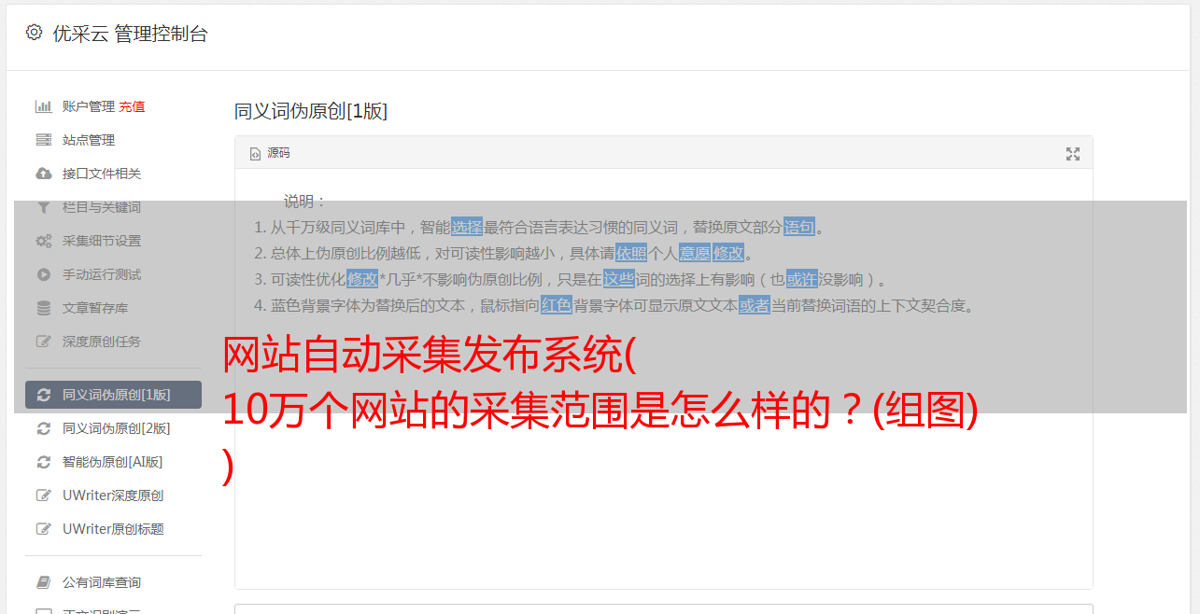Image resolution: width=1200 pixels, height=614 pixels.
Task: Toggle fullscreen with the expand arrows icon
Action: click(1073, 154)
